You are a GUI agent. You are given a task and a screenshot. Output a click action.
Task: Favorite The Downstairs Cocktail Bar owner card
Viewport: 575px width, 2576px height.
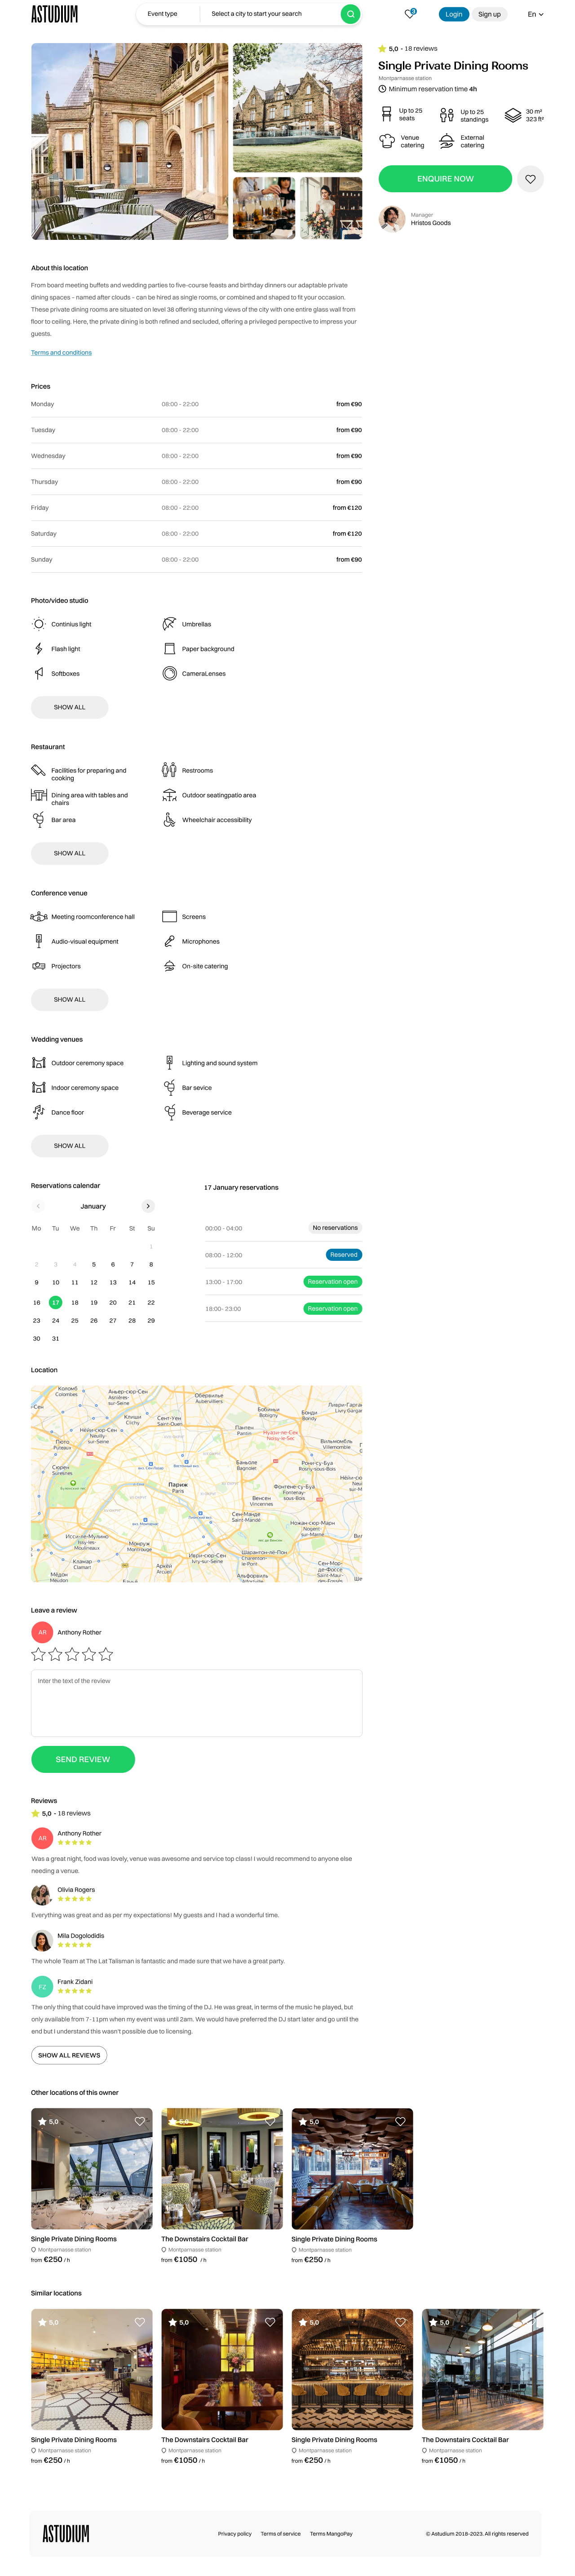270,2121
